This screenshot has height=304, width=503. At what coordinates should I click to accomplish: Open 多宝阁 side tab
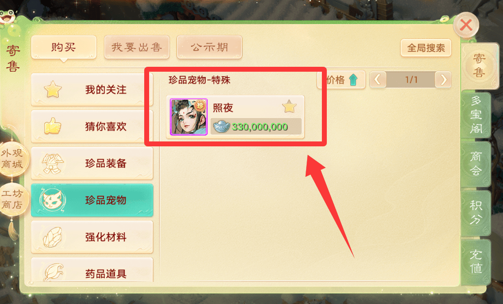click(x=476, y=115)
